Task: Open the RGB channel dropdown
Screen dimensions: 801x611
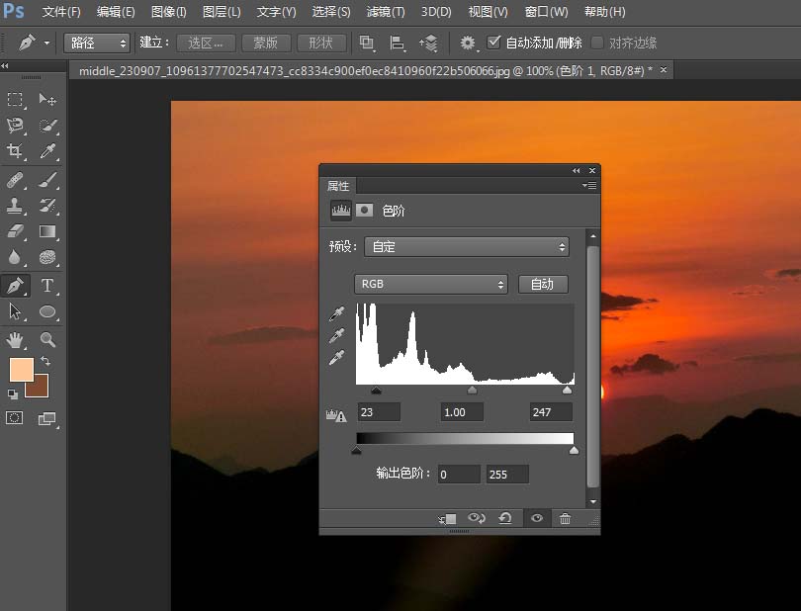Action: [431, 284]
